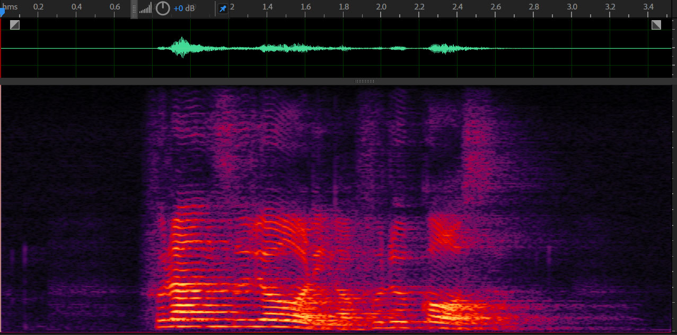Click the HUD dotted grip handle

click(134, 9)
